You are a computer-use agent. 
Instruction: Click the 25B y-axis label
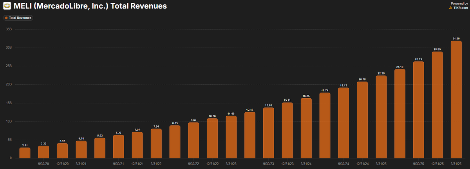click(9, 66)
